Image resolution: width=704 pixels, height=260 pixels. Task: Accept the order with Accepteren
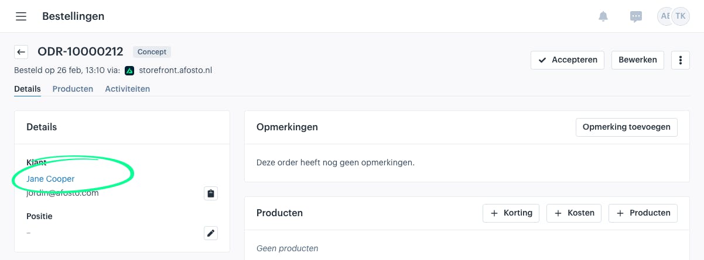(x=568, y=60)
